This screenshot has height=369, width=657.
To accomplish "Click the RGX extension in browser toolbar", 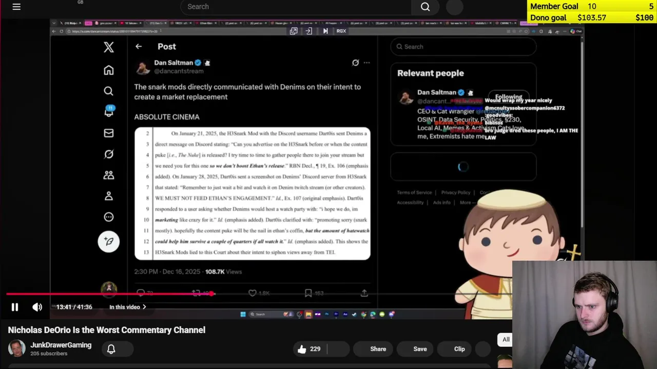I will coord(341,31).
